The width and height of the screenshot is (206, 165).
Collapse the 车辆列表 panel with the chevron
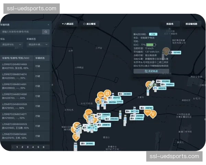[x=48, y=25]
